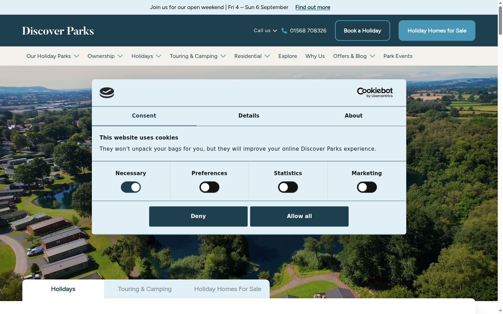Expand the Residential dropdown menu

pos(252,56)
